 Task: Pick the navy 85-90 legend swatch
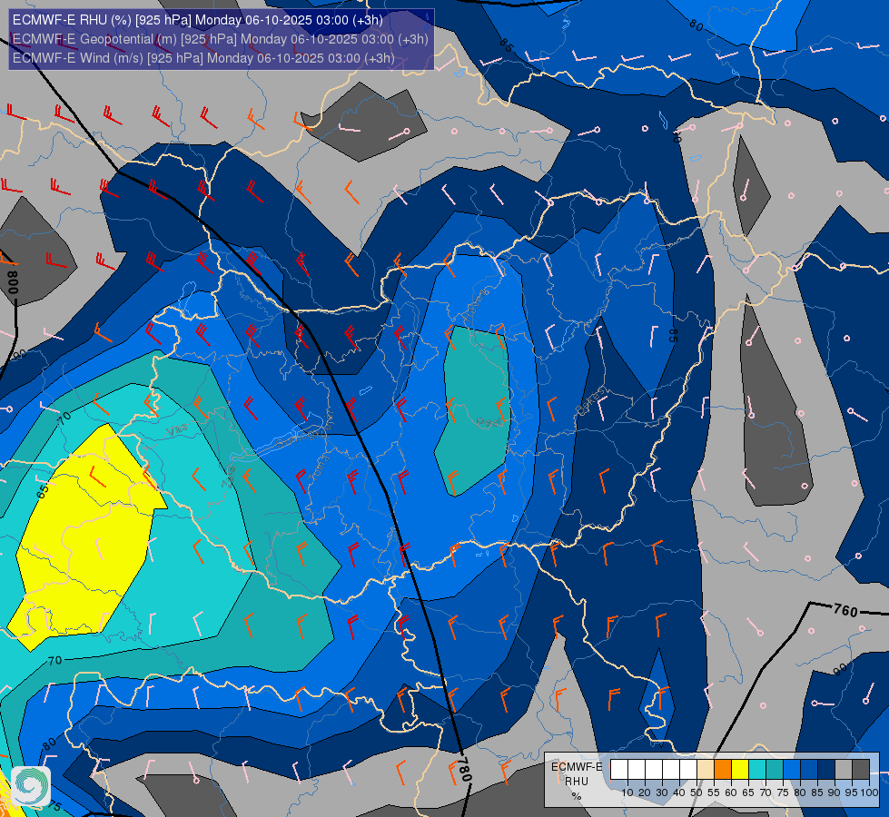pyautogui.click(x=826, y=770)
